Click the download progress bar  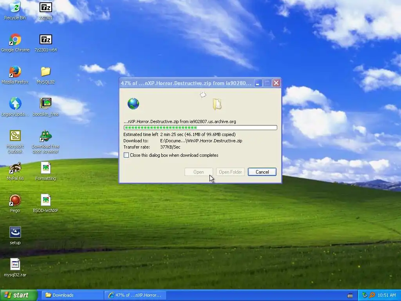[200, 127]
